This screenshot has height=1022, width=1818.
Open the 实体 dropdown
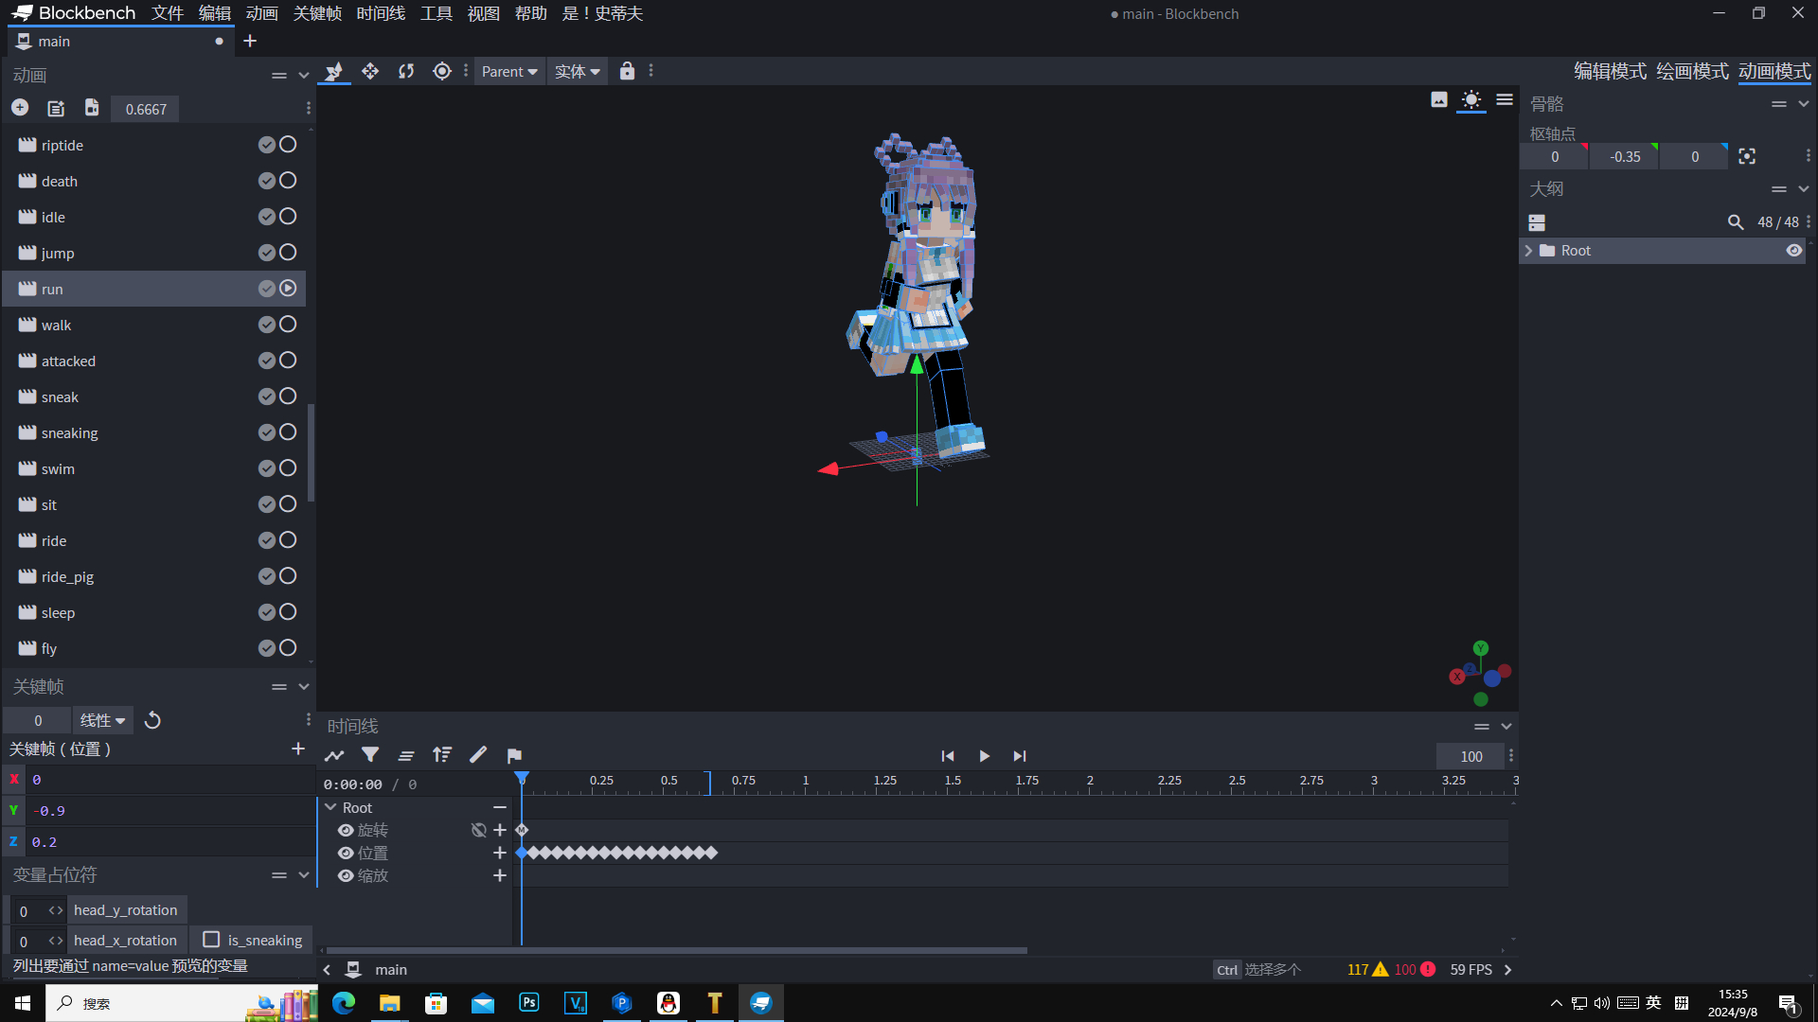point(578,71)
